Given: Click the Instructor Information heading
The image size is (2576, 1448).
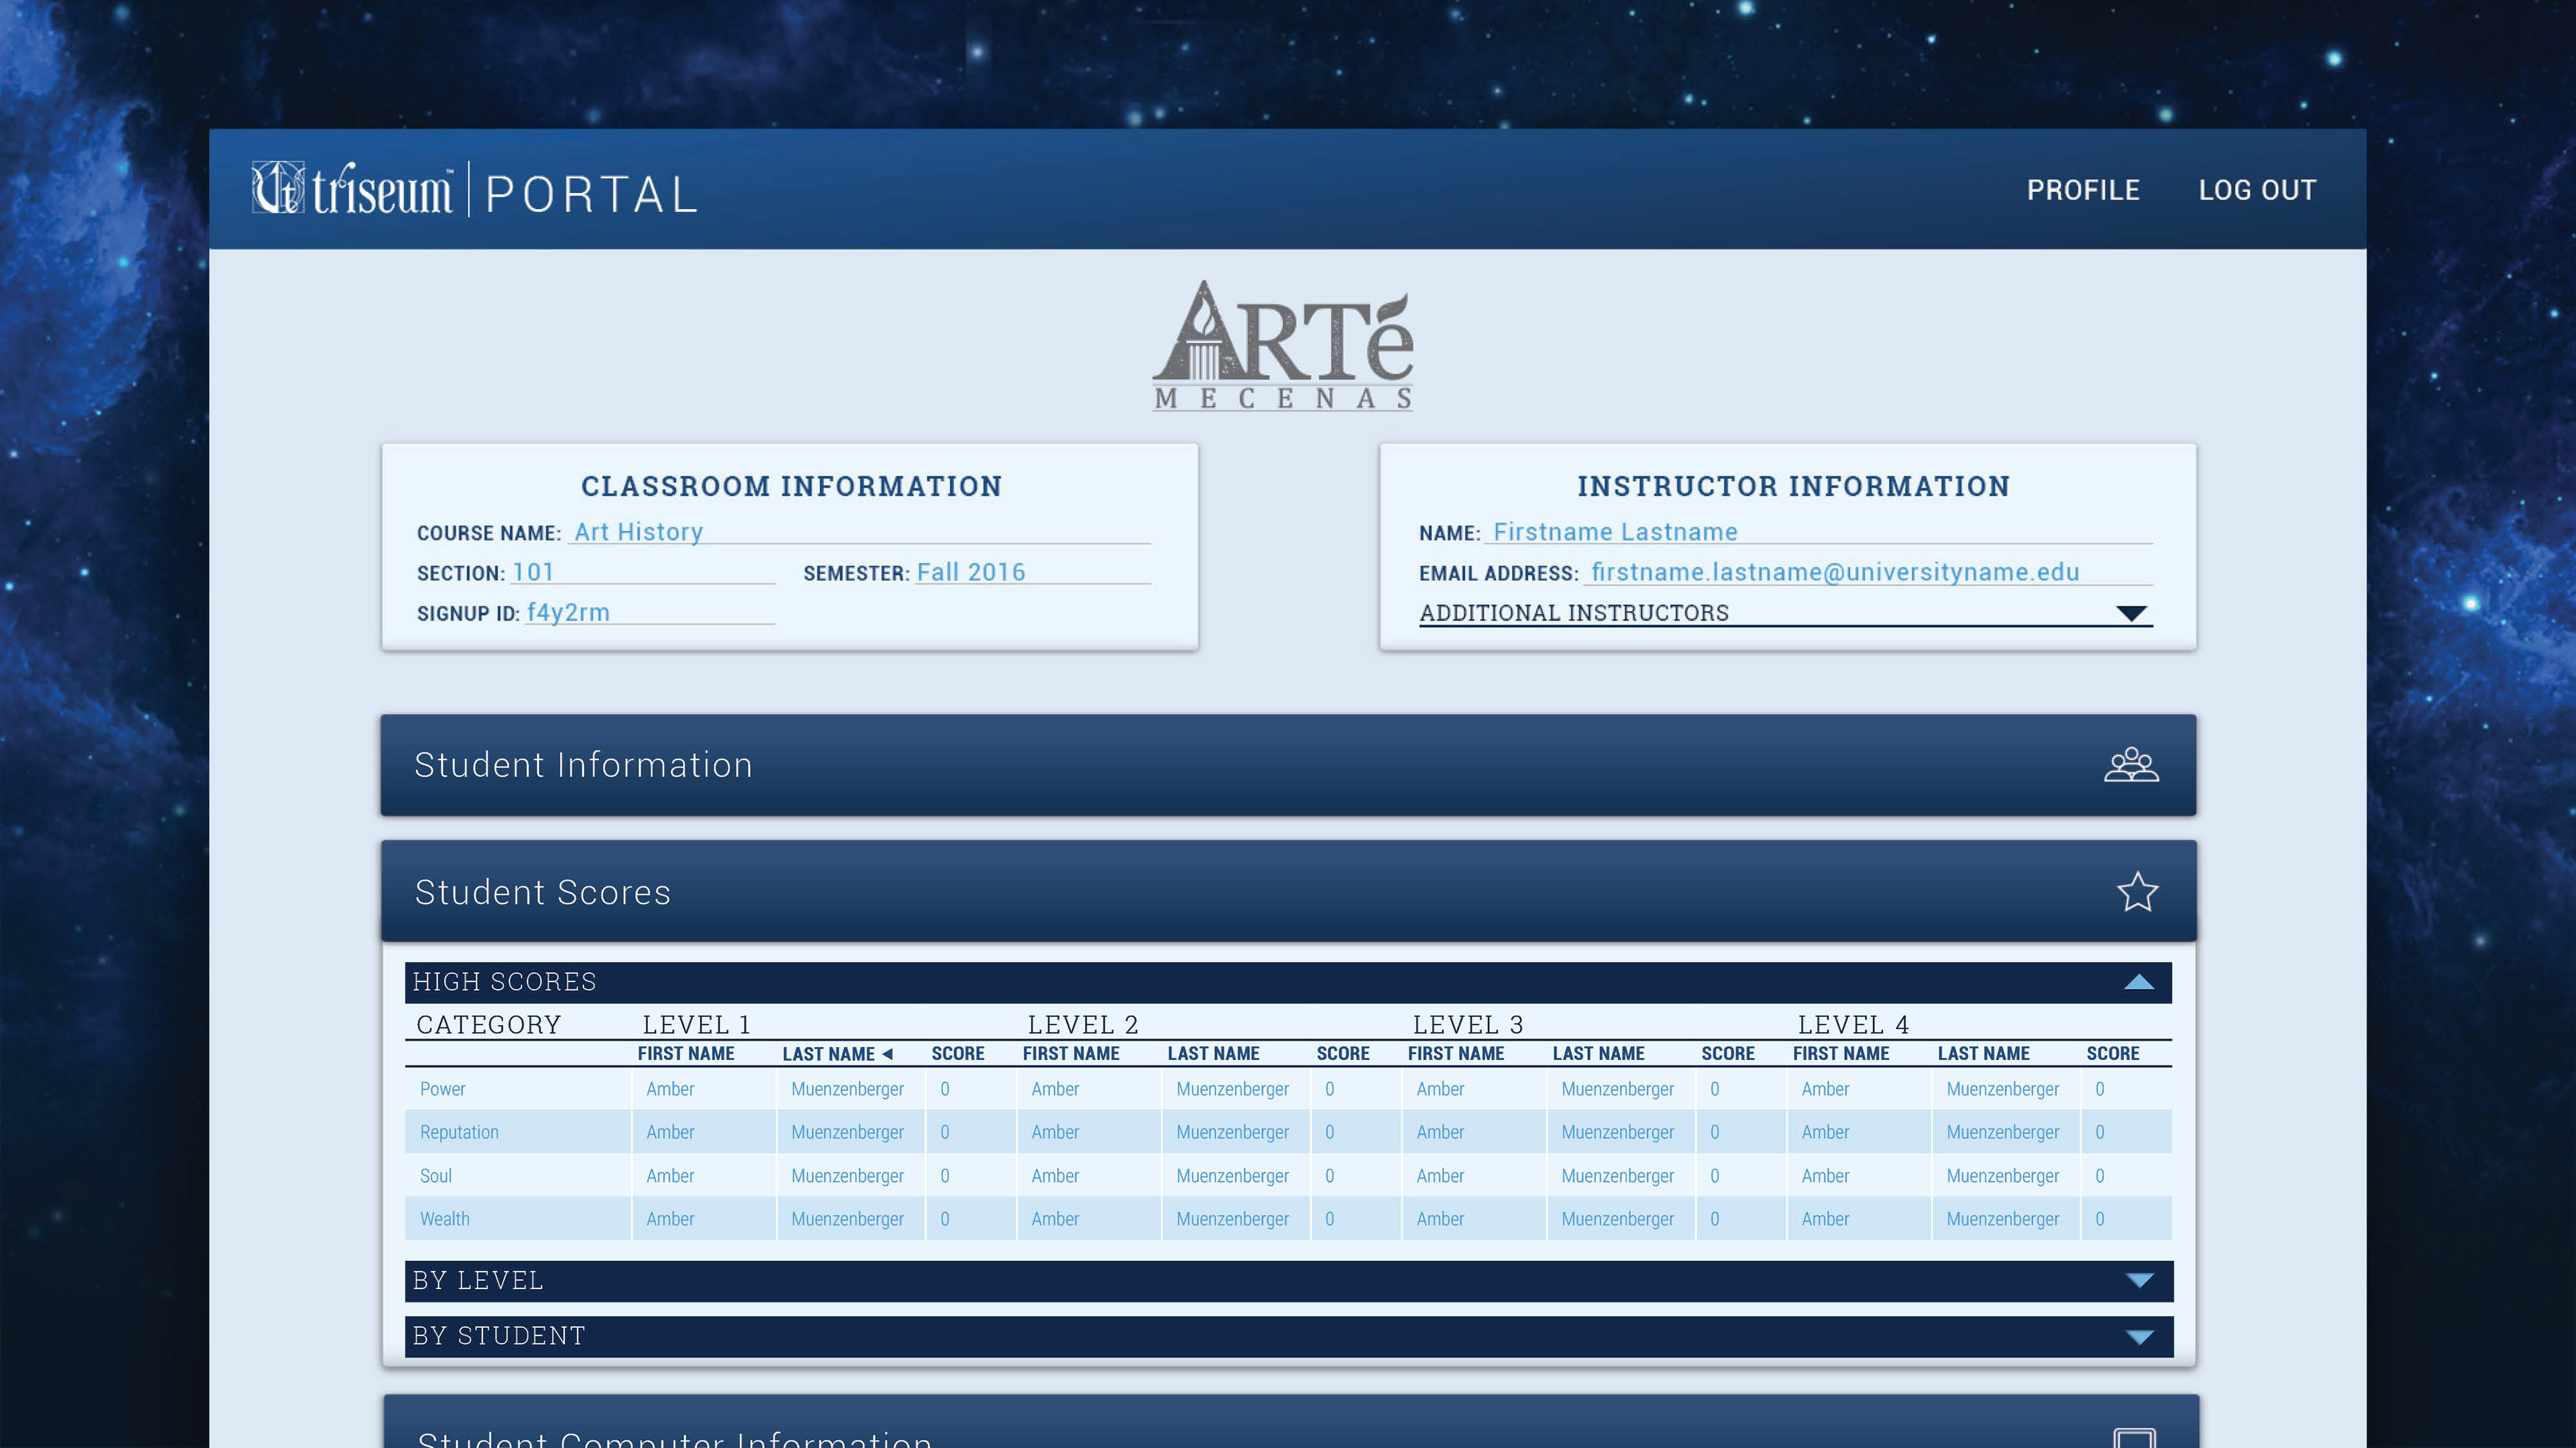Looking at the screenshot, I should 1793,485.
